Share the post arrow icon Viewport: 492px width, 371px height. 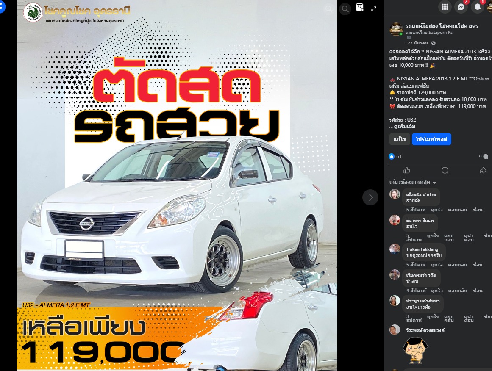(483, 170)
